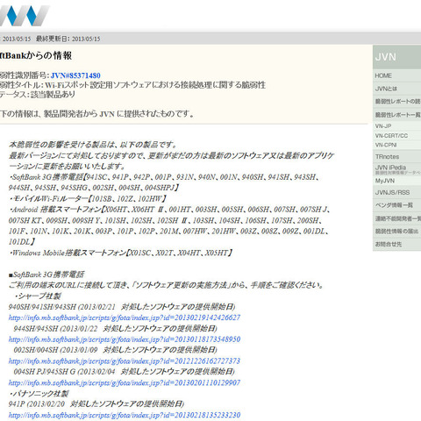421x421 pixels.
Task: Open the 004SH PJ/945SH G update URL
Action: 125,382
